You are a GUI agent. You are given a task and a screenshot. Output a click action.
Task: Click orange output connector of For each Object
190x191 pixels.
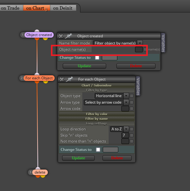(x=37, y=82)
